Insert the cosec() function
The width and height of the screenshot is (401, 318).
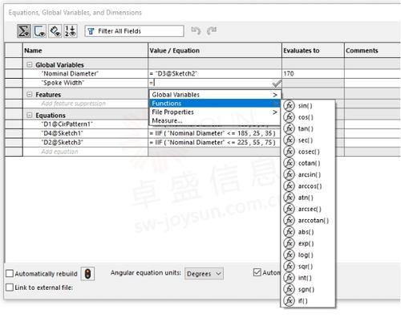(x=309, y=152)
